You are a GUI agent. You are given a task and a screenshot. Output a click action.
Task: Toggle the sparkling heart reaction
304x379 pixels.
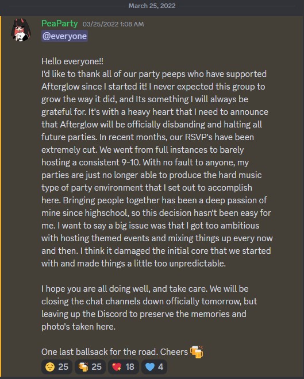(x=124, y=367)
